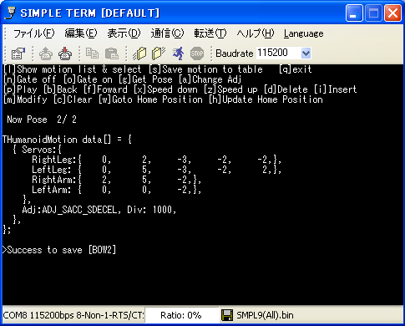Image resolution: width=405 pixels, height=326 pixels.
Task: Click the gray STOP sign icon
Action: (x=197, y=53)
